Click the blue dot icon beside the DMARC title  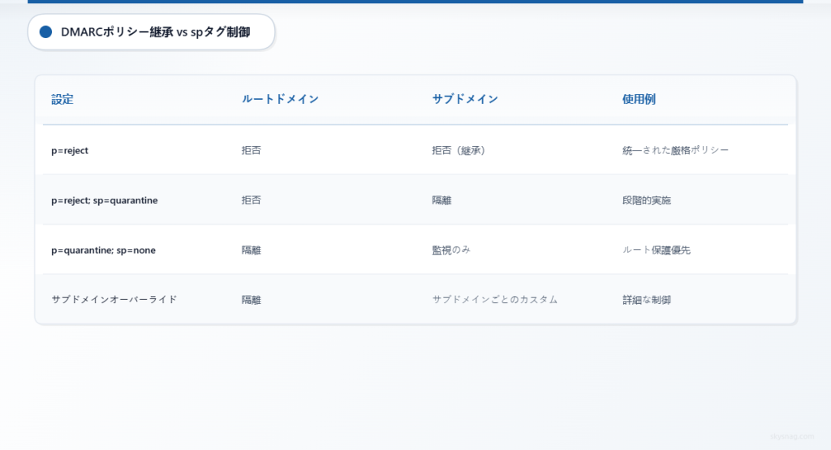[x=45, y=32]
